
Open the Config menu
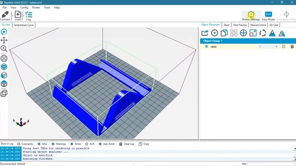coord(24,7)
